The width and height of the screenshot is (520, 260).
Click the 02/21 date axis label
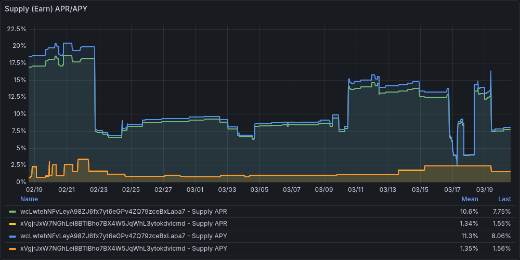click(x=67, y=190)
